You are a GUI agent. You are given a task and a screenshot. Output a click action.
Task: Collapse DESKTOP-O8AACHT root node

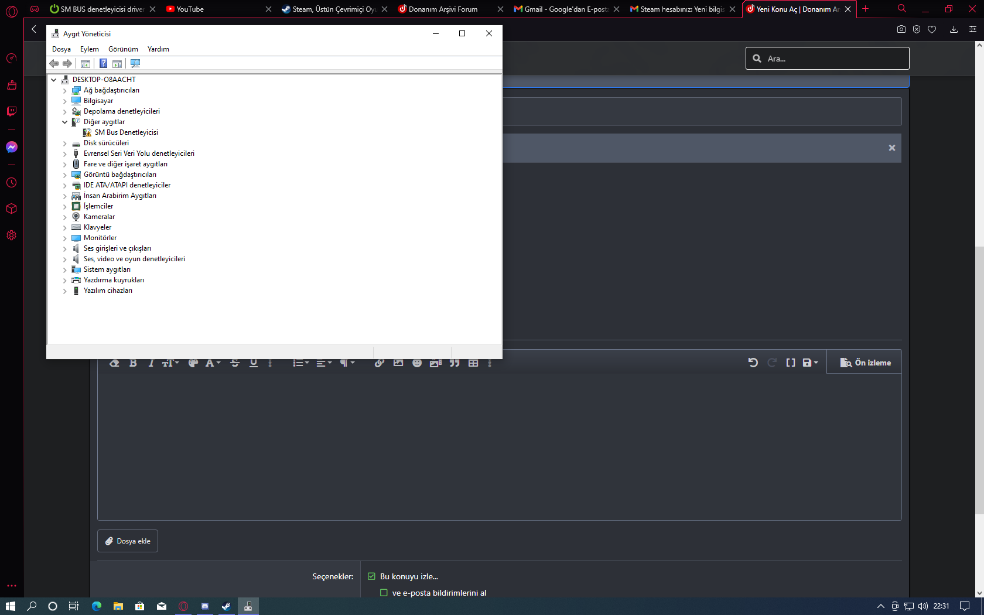pyautogui.click(x=53, y=80)
